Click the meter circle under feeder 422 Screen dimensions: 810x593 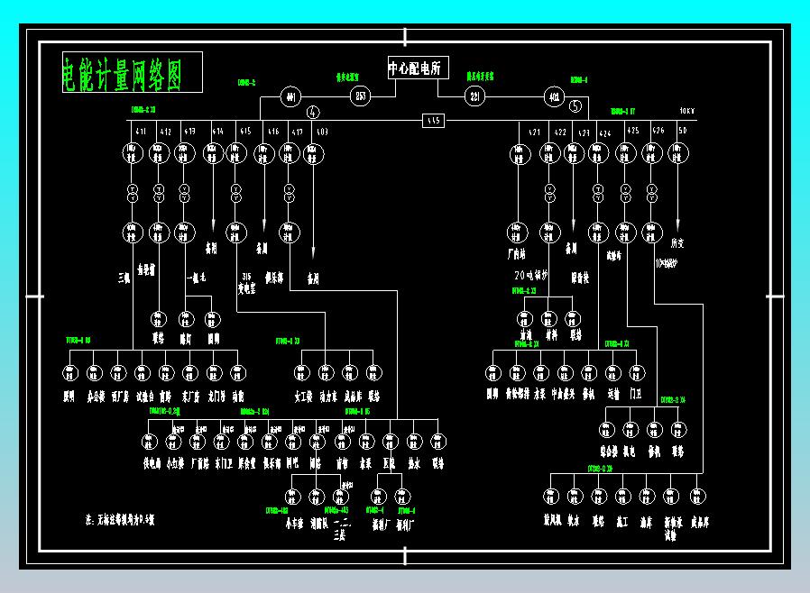(549, 153)
